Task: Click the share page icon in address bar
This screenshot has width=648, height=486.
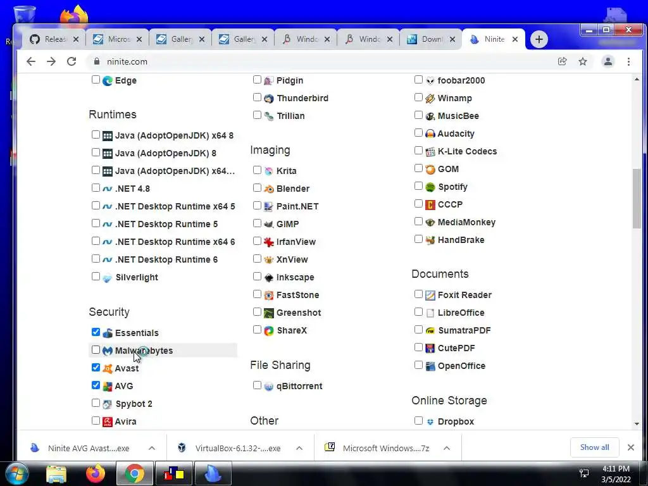Action: pos(562,61)
